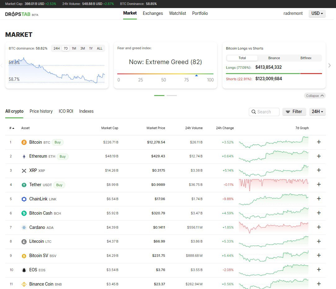Switch Longs vs Shorts to Total
Viewport: 336px width, 289px height.
pos(242,58)
